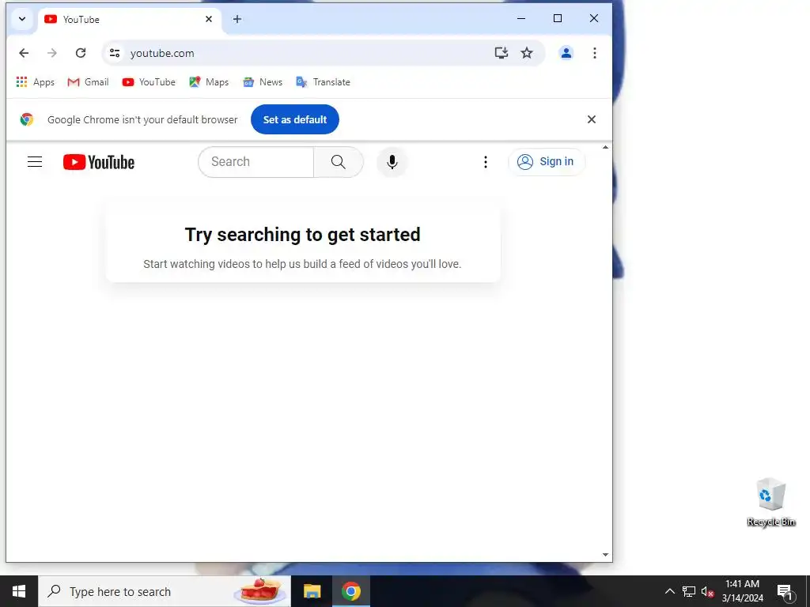Screen dimensions: 810x607
Task: Open the taskbar clock and date
Action: [742, 591]
